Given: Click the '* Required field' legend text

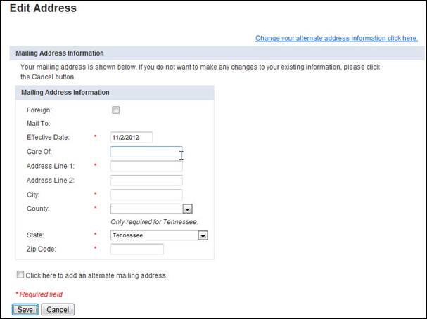Looking at the screenshot, I should click(x=39, y=294).
